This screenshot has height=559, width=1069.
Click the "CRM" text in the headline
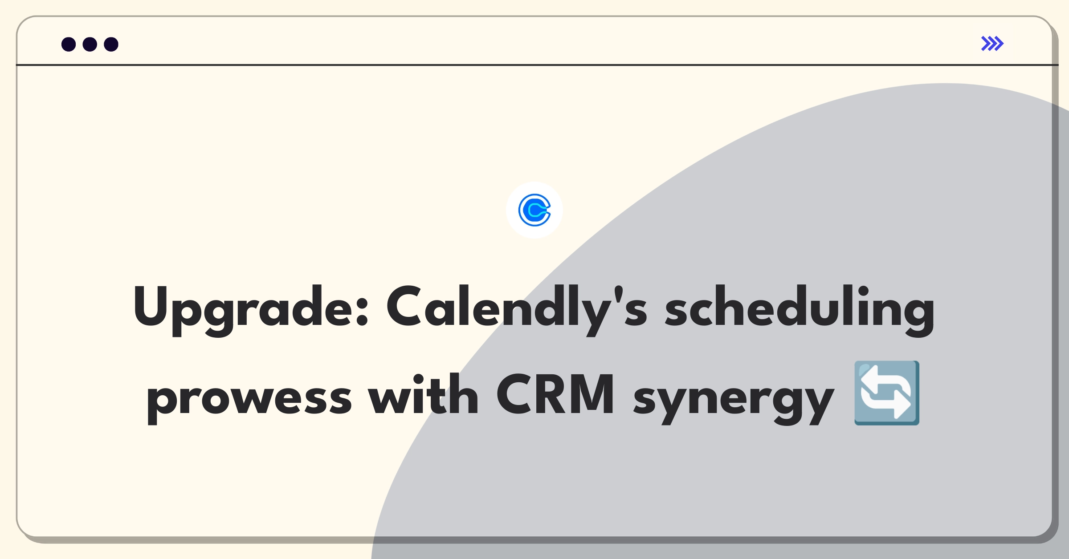556,394
